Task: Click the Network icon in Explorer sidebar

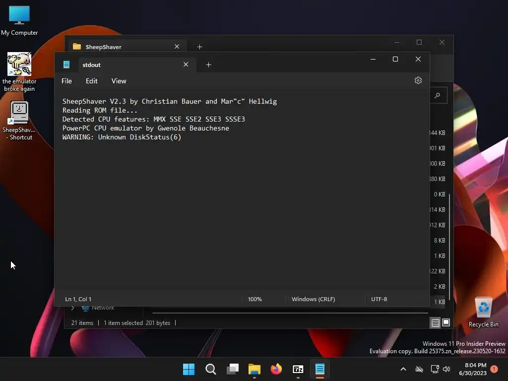Action: pyautogui.click(x=85, y=308)
